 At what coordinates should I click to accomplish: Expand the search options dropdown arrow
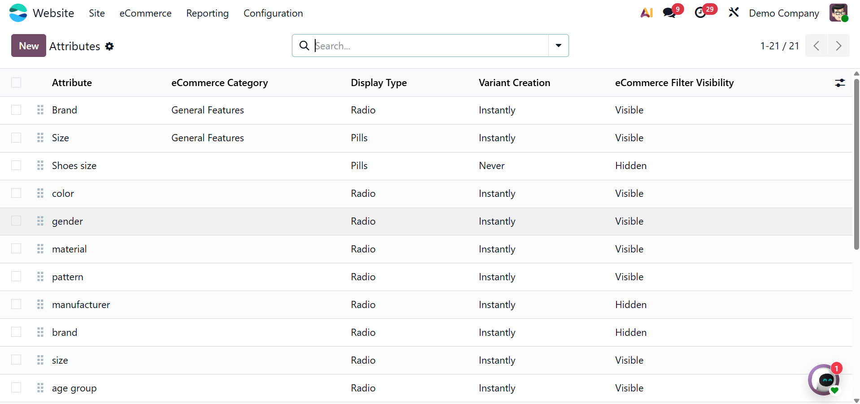pyautogui.click(x=558, y=46)
